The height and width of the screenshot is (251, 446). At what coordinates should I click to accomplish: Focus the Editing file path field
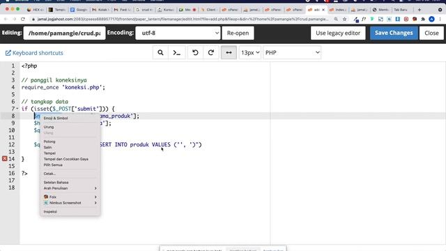(64, 33)
